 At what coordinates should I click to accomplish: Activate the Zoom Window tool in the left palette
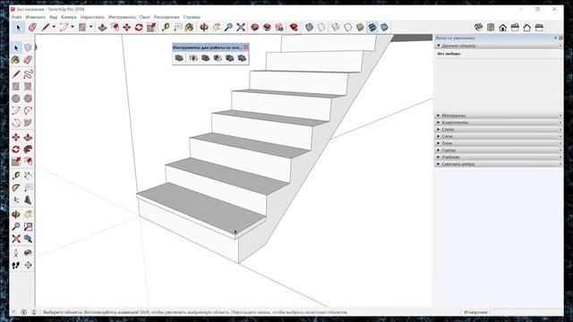[x=28, y=226]
